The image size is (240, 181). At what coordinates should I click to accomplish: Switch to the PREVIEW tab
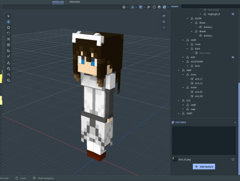point(75,2)
